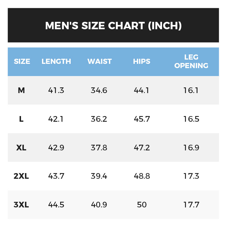
Task: Select the WAIST column header
Action: coord(99,61)
